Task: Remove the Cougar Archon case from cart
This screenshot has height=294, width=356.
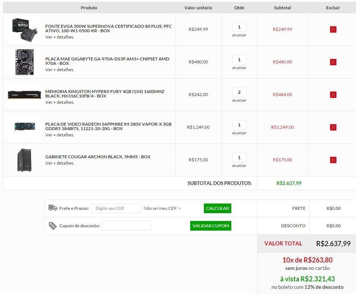Action: tap(333, 160)
